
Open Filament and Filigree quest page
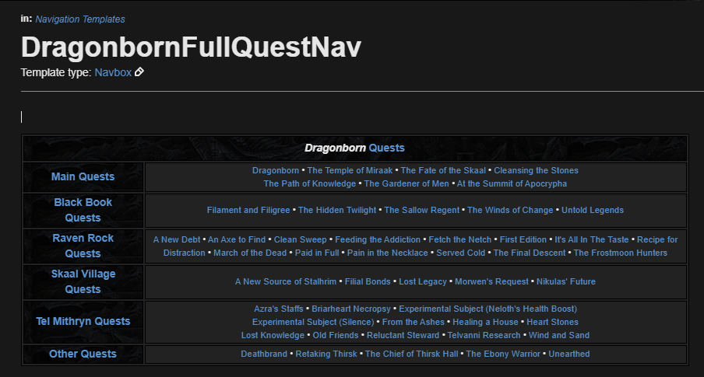click(x=248, y=210)
